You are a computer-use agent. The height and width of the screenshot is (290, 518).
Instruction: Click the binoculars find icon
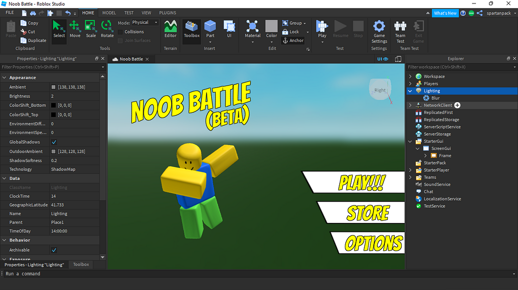tap(33, 13)
